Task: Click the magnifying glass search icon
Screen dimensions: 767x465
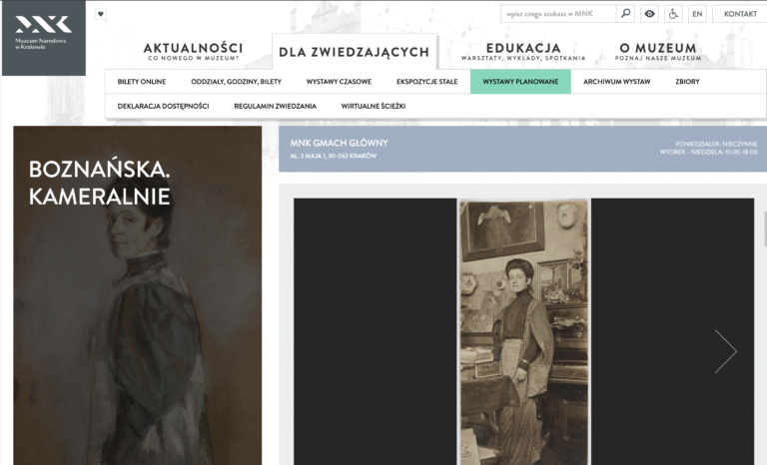Action: [625, 14]
